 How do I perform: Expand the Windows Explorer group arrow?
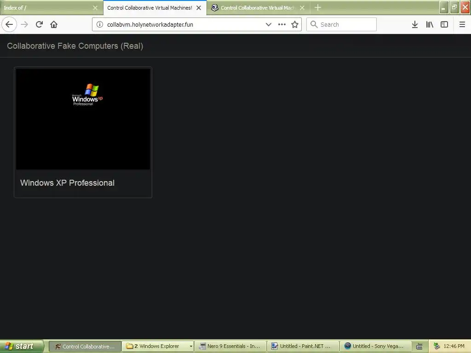pos(191,346)
